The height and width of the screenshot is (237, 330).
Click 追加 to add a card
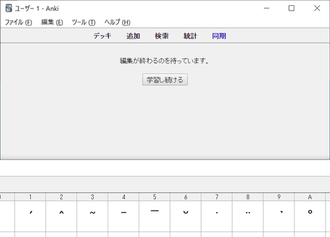pyautogui.click(x=133, y=36)
